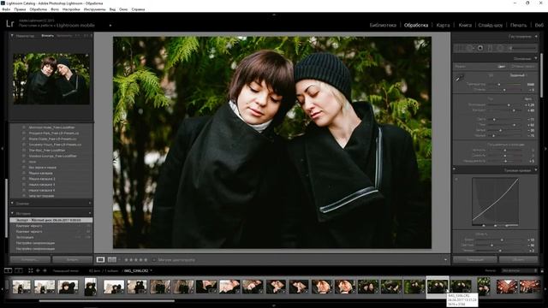Screen dimensions: 548x308
Task: Click the Paste settings button
Action: (72, 260)
